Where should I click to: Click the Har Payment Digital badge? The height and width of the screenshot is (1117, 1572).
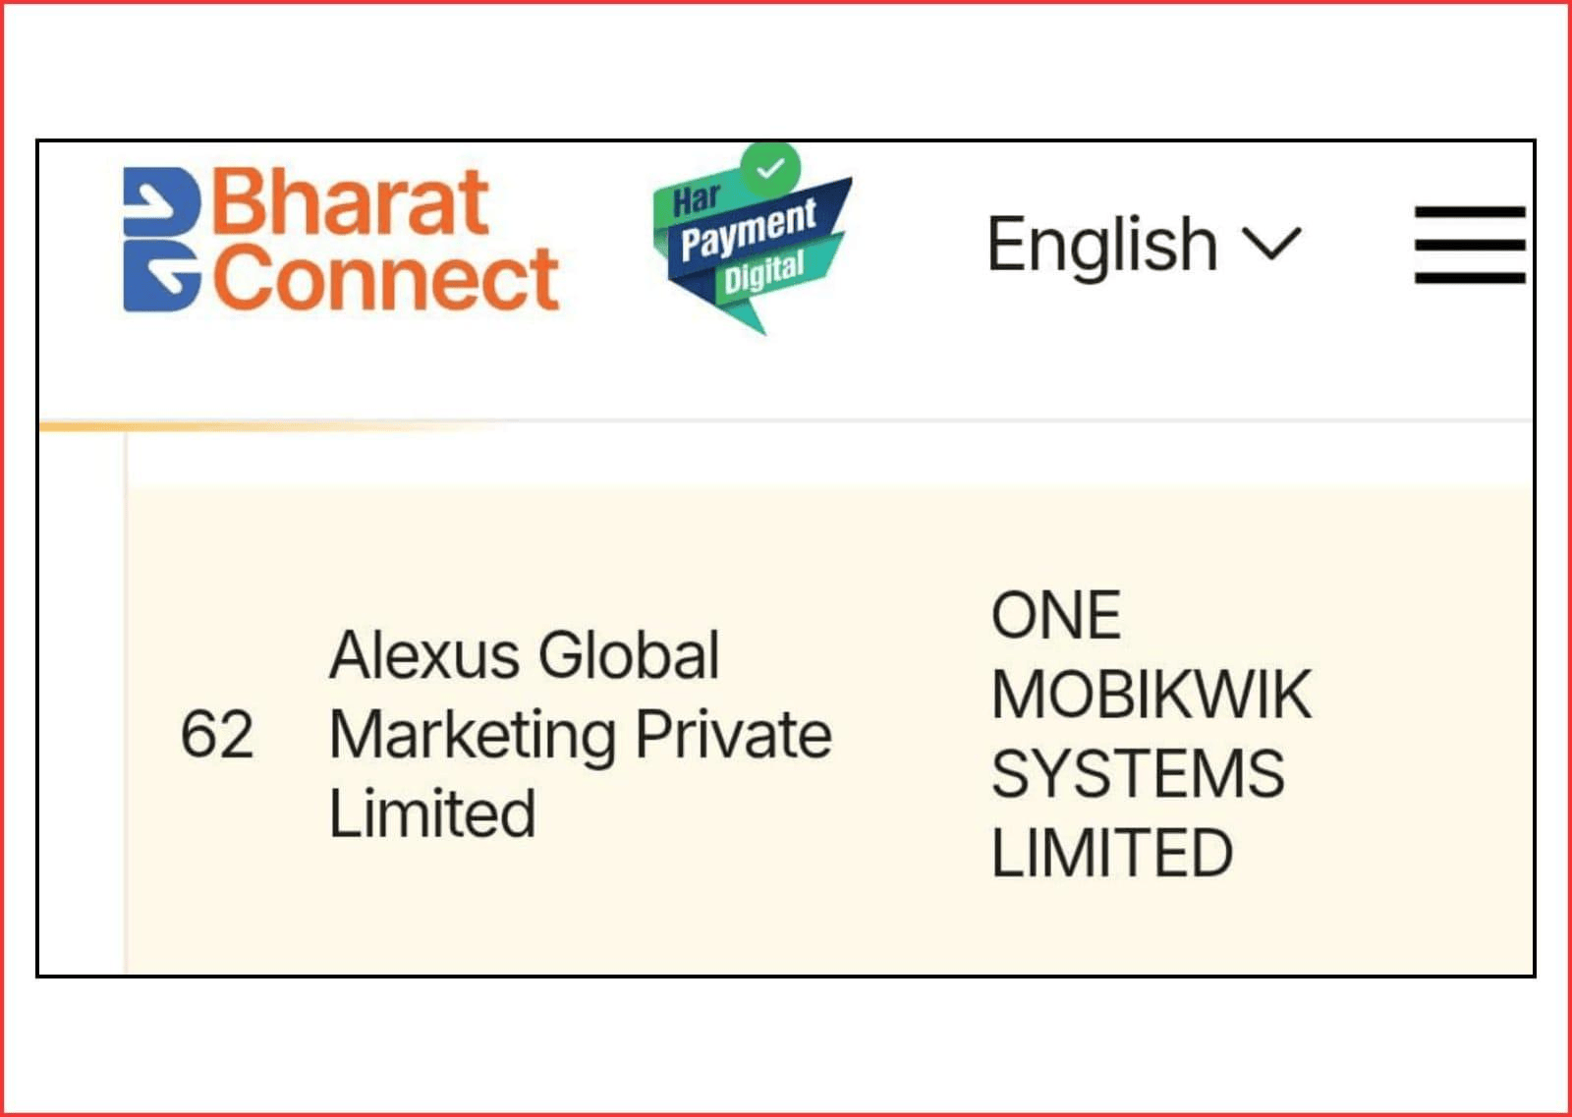tap(752, 241)
